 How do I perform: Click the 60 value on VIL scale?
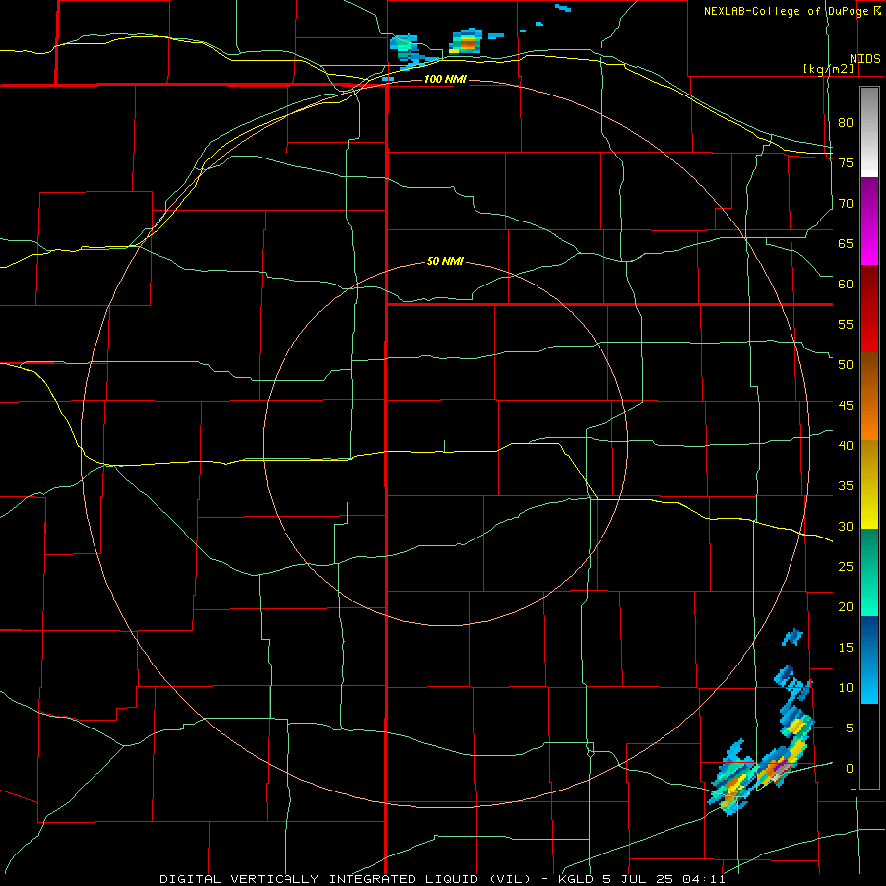[846, 285]
